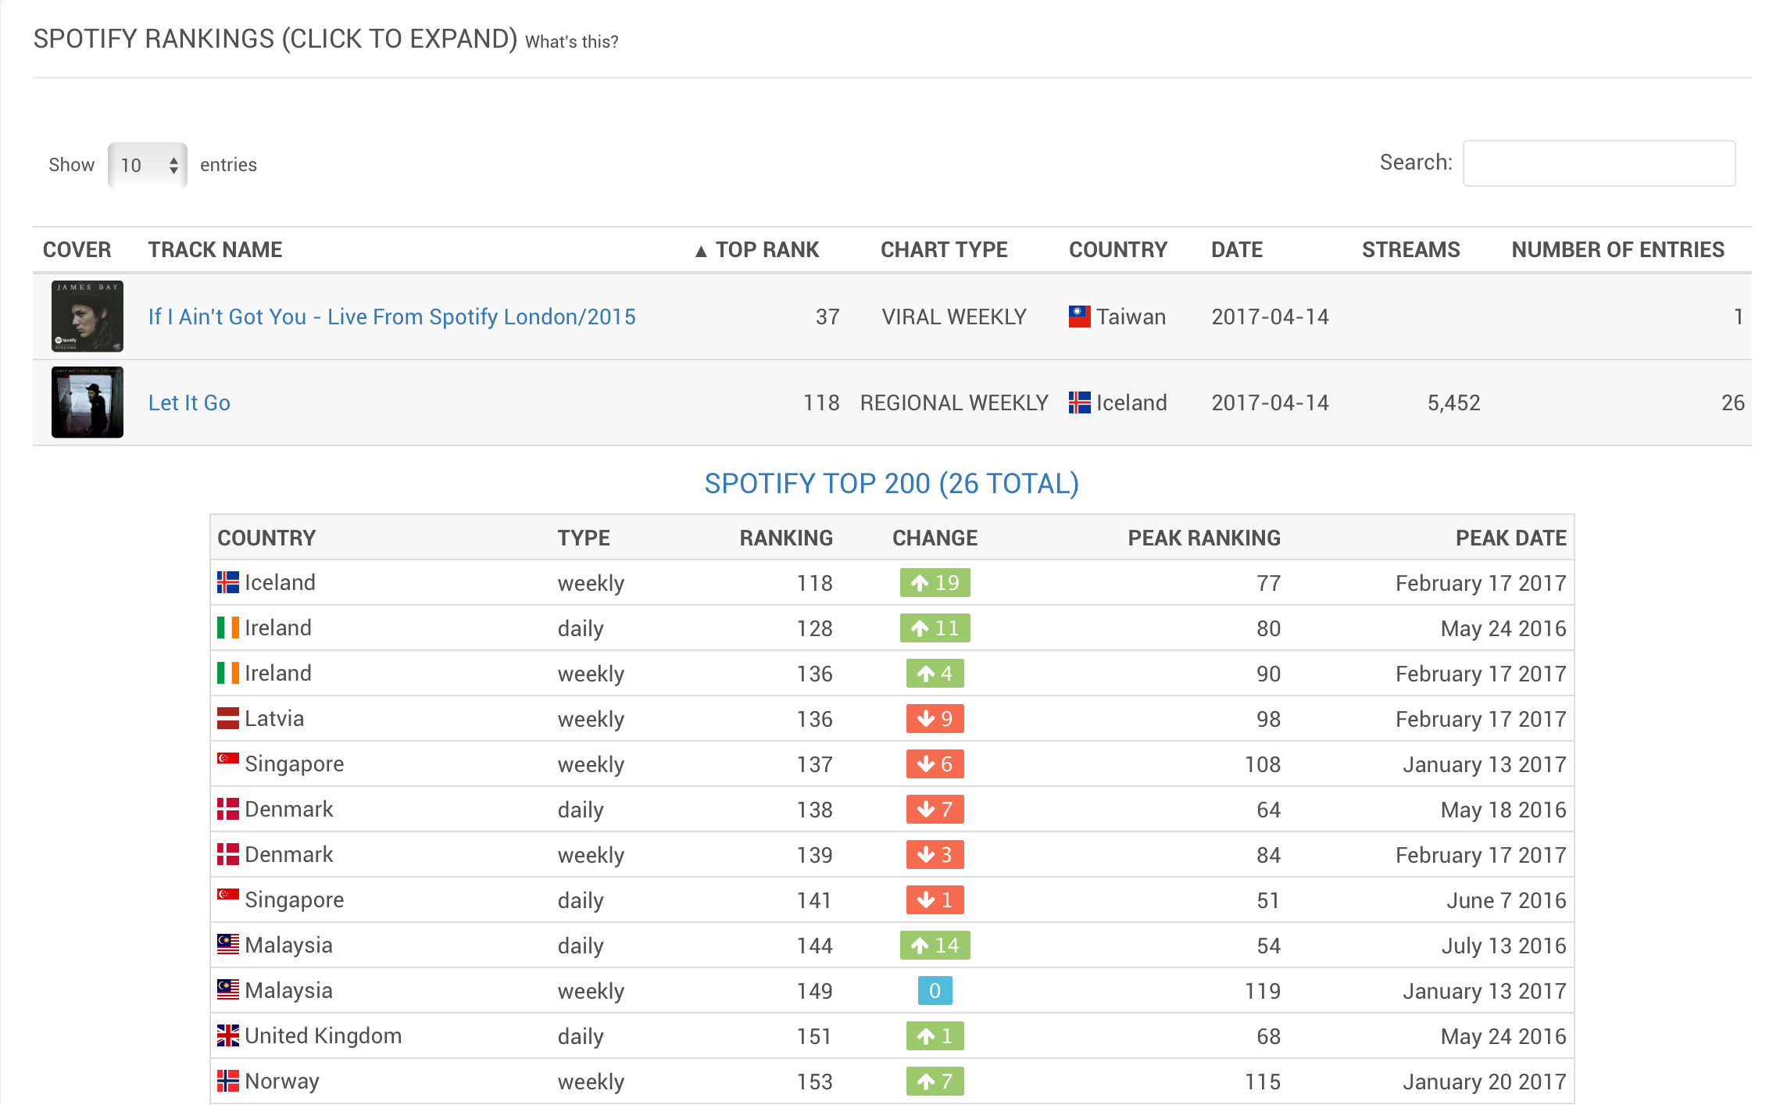The width and height of the screenshot is (1780, 1105).
Task: Click the Malaysia daily row flag icon
Action: [227, 944]
